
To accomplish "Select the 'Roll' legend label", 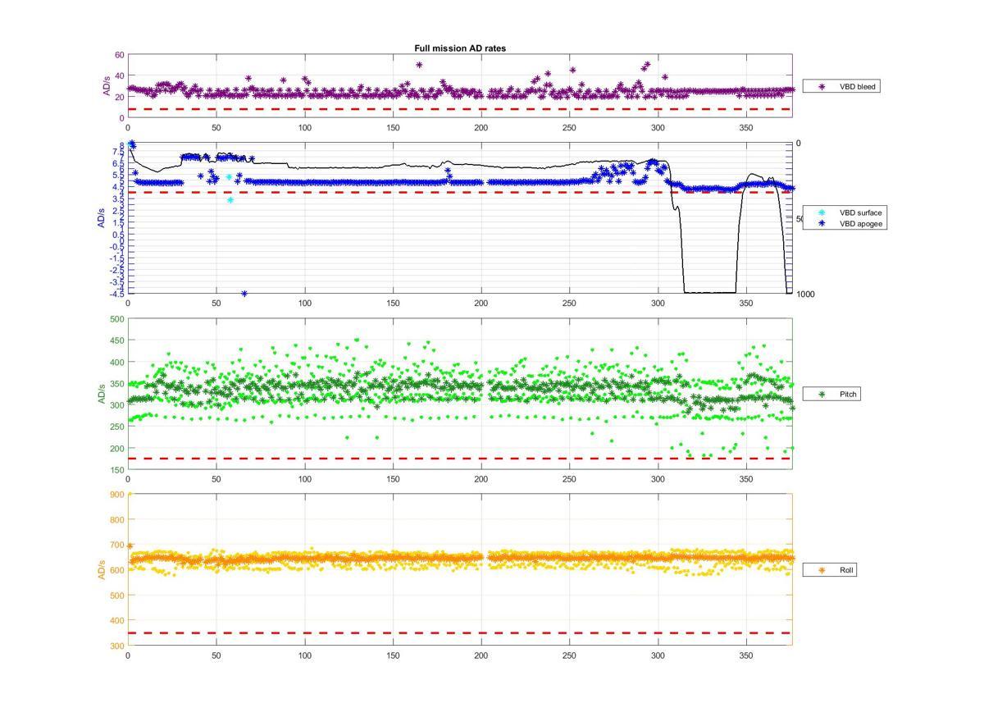I will coord(846,569).
